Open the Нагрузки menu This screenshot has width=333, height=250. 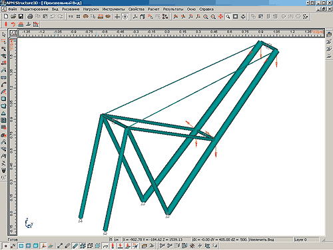91,9
